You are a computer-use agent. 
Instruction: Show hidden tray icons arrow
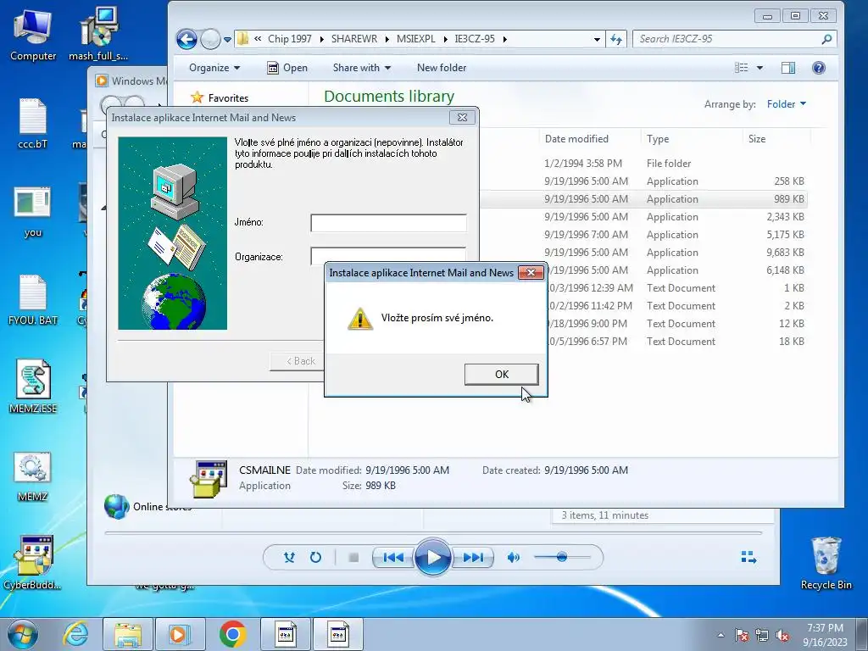click(x=721, y=635)
